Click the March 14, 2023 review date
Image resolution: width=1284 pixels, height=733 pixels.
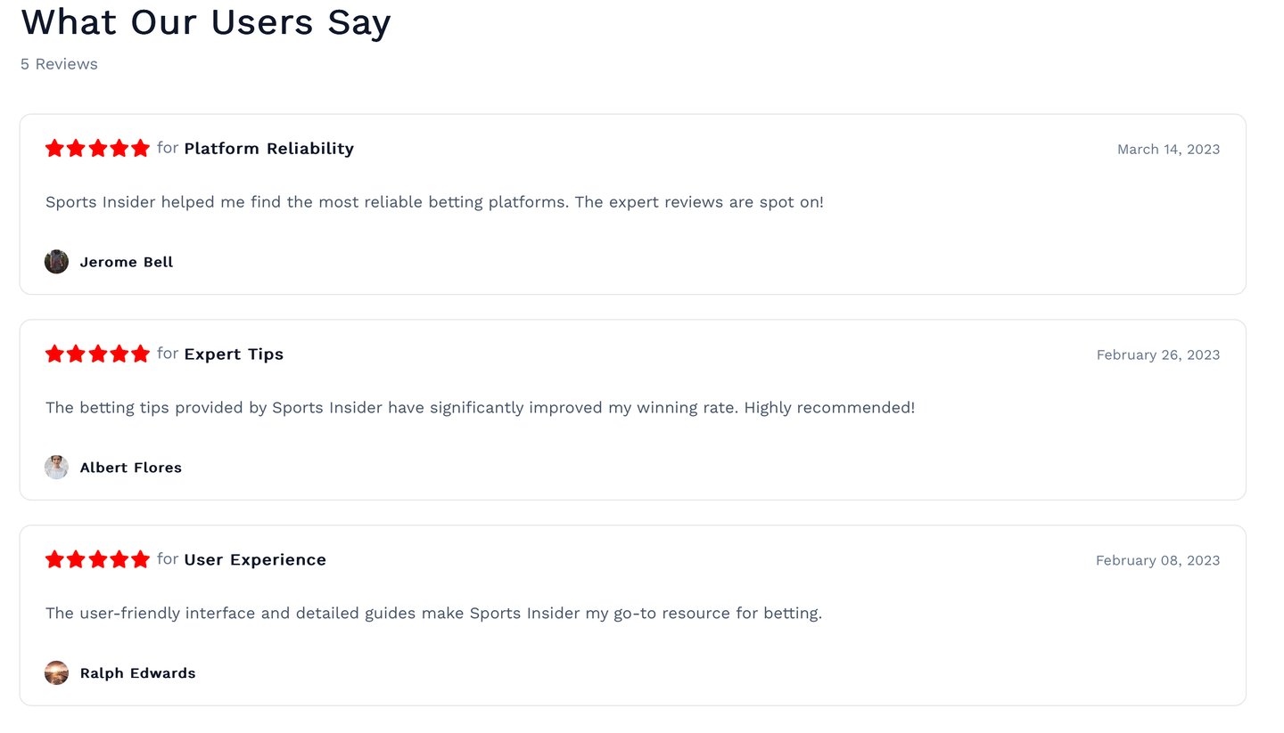[x=1168, y=150]
